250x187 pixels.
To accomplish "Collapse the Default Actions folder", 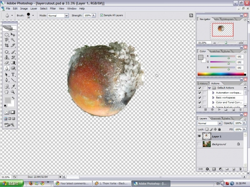I will click(209, 88).
